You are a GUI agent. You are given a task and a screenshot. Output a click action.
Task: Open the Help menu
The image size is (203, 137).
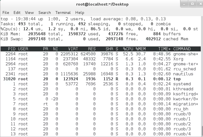(x=80, y=13)
